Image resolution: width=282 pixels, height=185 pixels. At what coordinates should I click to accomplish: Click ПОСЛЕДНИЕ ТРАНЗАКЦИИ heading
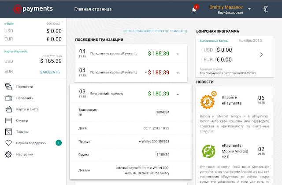pos(99,40)
